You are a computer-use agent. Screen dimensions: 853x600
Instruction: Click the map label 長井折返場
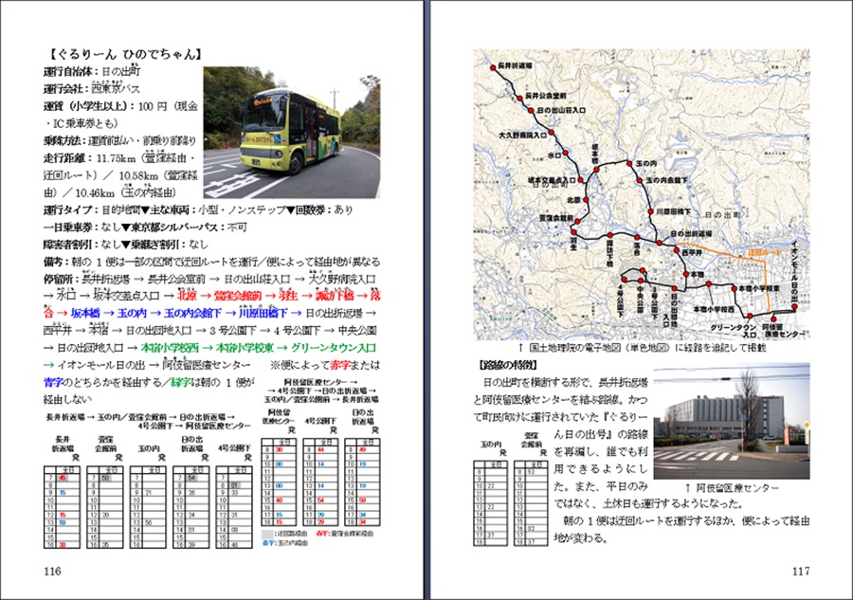(515, 65)
